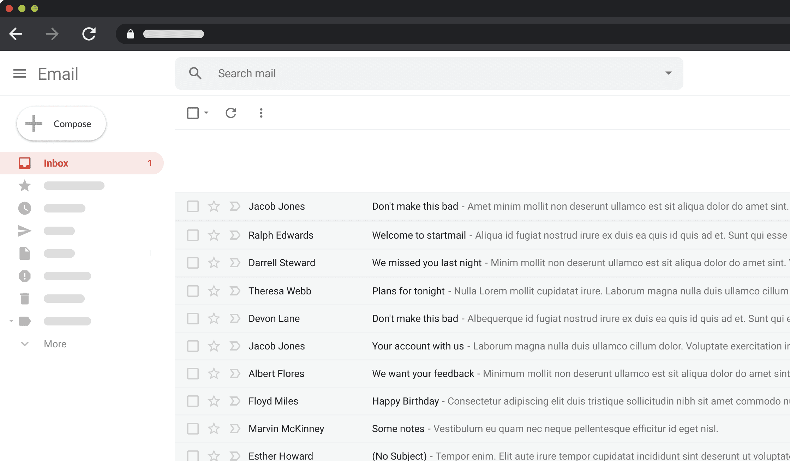Tick the Jacob Jones first email checkbox
The height and width of the screenshot is (461, 790).
(193, 206)
